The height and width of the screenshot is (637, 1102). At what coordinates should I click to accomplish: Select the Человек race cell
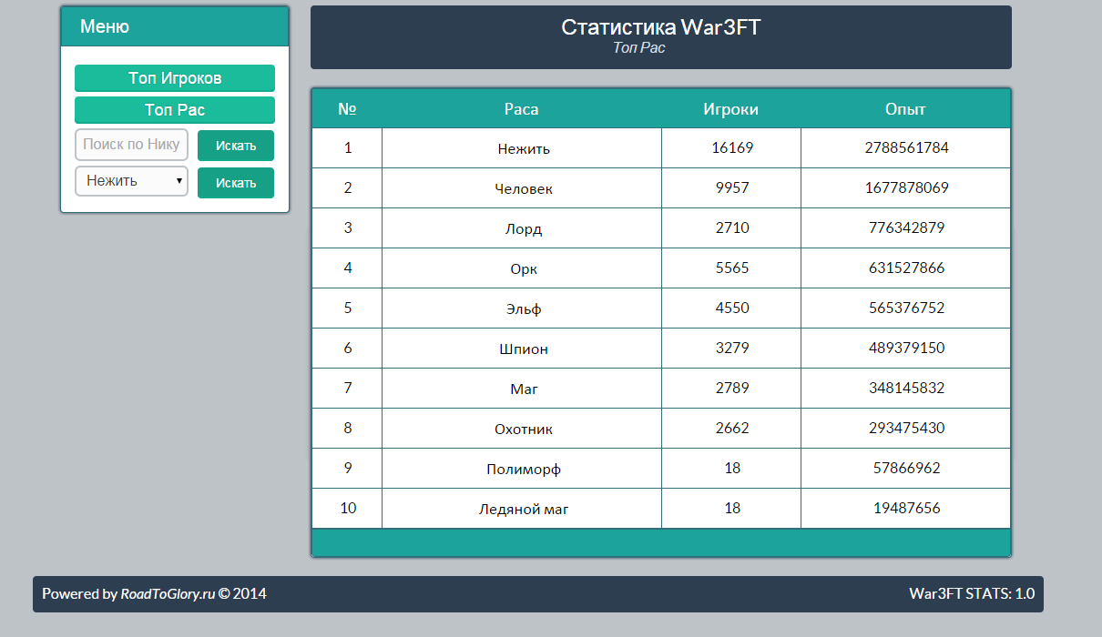522,188
